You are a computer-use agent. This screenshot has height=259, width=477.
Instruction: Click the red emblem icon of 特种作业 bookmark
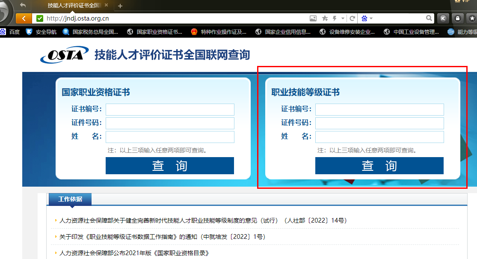[194, 32]
